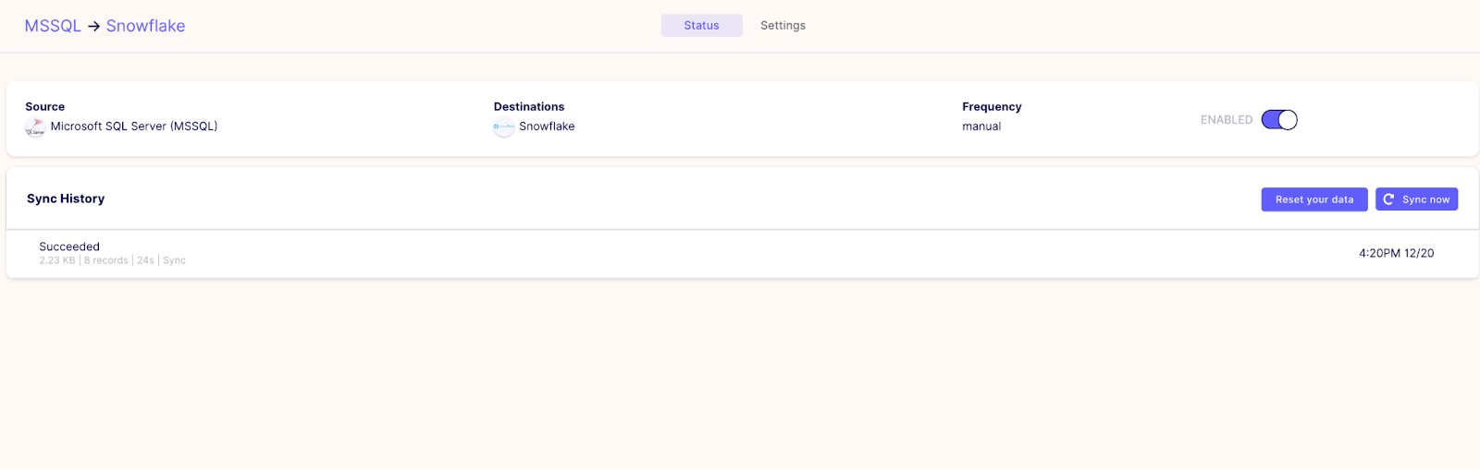The width and height of the screenshot is (1480, 470).
Task: Click the refresh icon in Sync now
Action: (x=1388, y=199)
